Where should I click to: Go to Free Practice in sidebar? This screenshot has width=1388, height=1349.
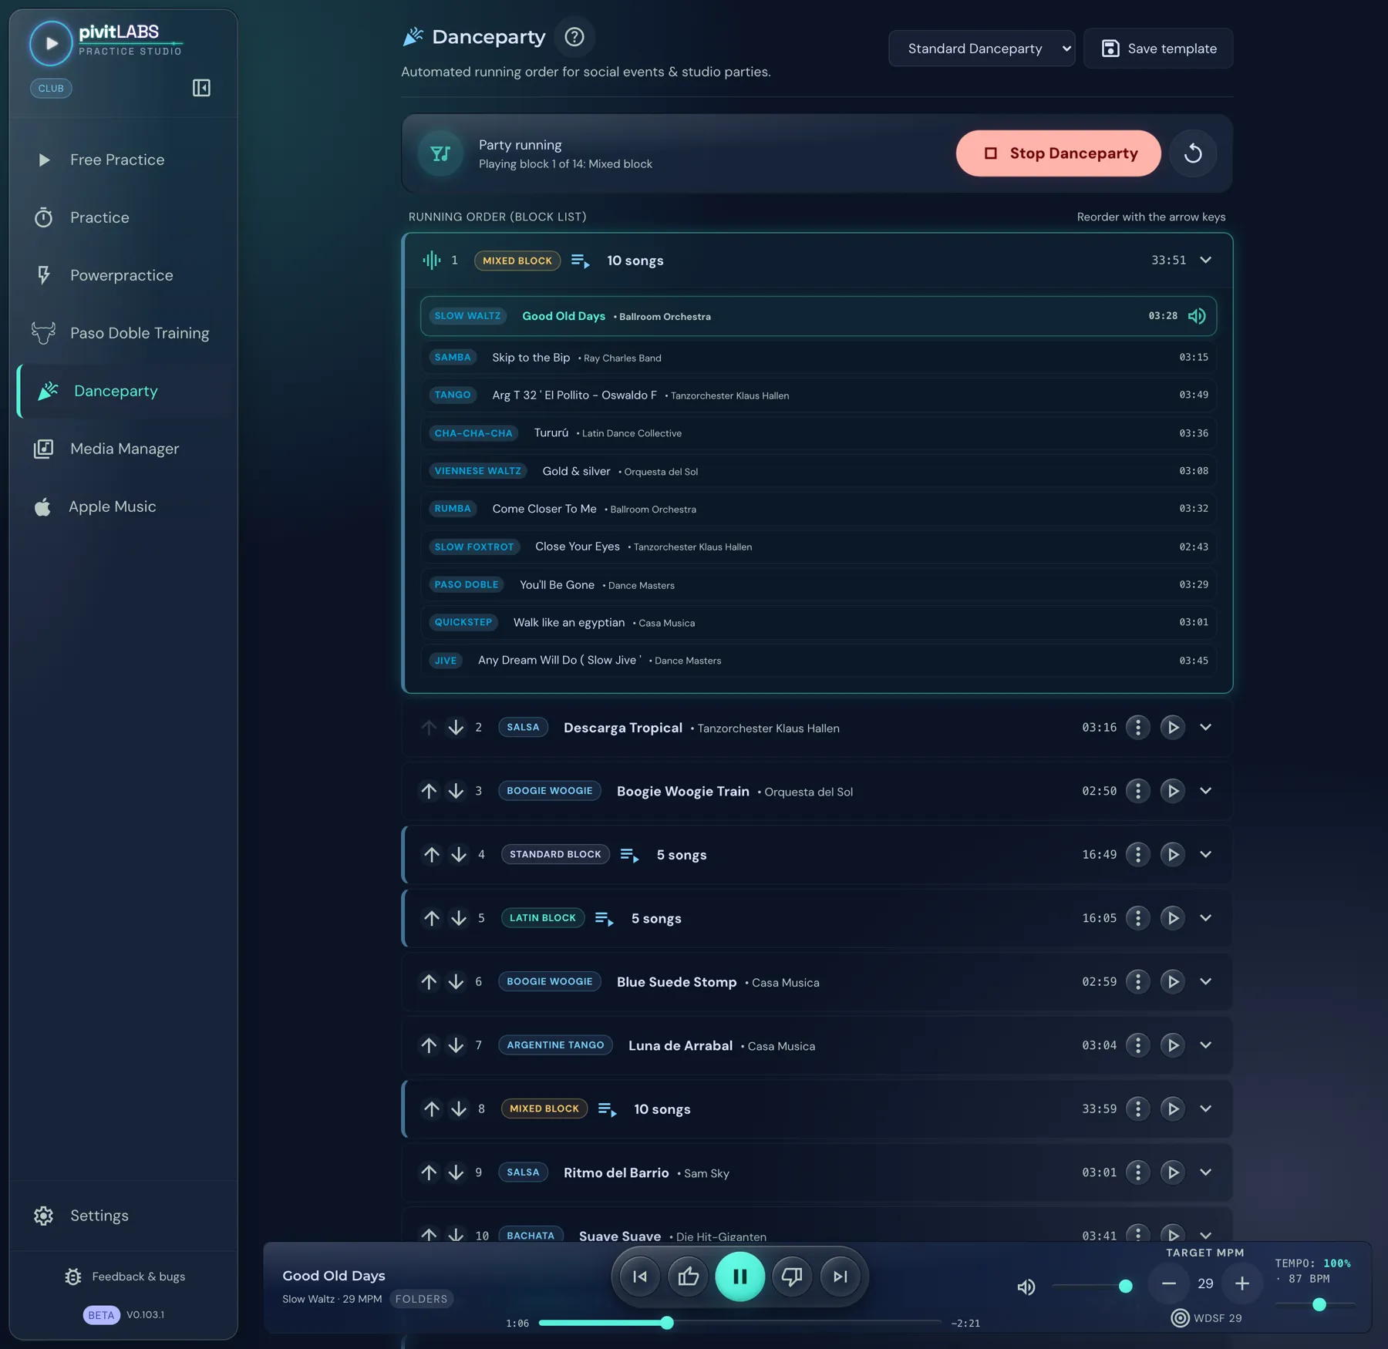[123, 160]
